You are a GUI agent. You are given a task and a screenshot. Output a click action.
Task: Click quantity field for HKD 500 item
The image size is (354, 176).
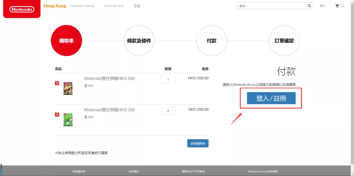point(168,79)
